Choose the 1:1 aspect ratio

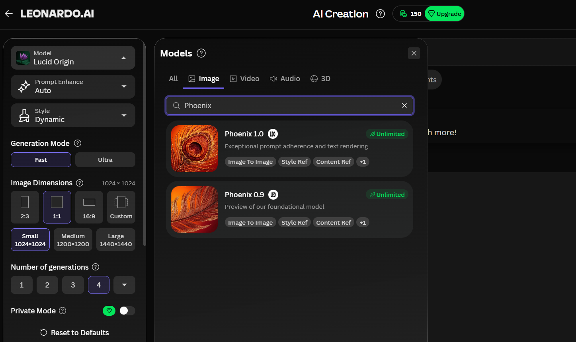click(x=57, y=207)
